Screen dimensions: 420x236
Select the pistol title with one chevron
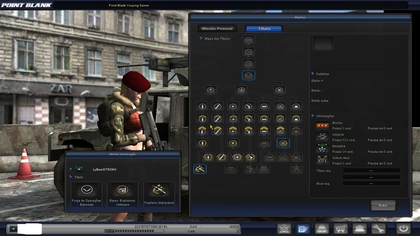pyautogui.click(x=248, y=119)
